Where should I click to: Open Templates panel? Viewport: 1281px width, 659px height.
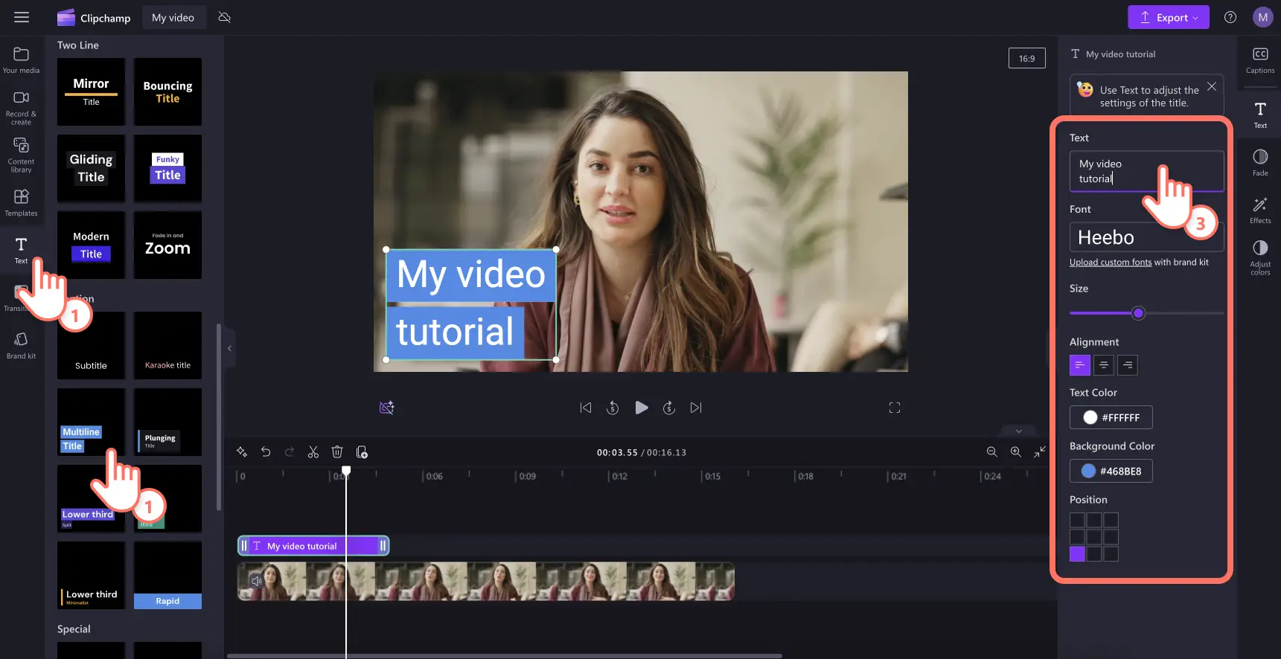pos(21,202)
